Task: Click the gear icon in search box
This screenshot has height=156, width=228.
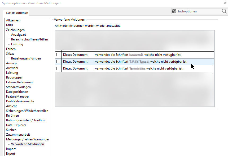Action: pyautogui.click(x=174, y=11)
